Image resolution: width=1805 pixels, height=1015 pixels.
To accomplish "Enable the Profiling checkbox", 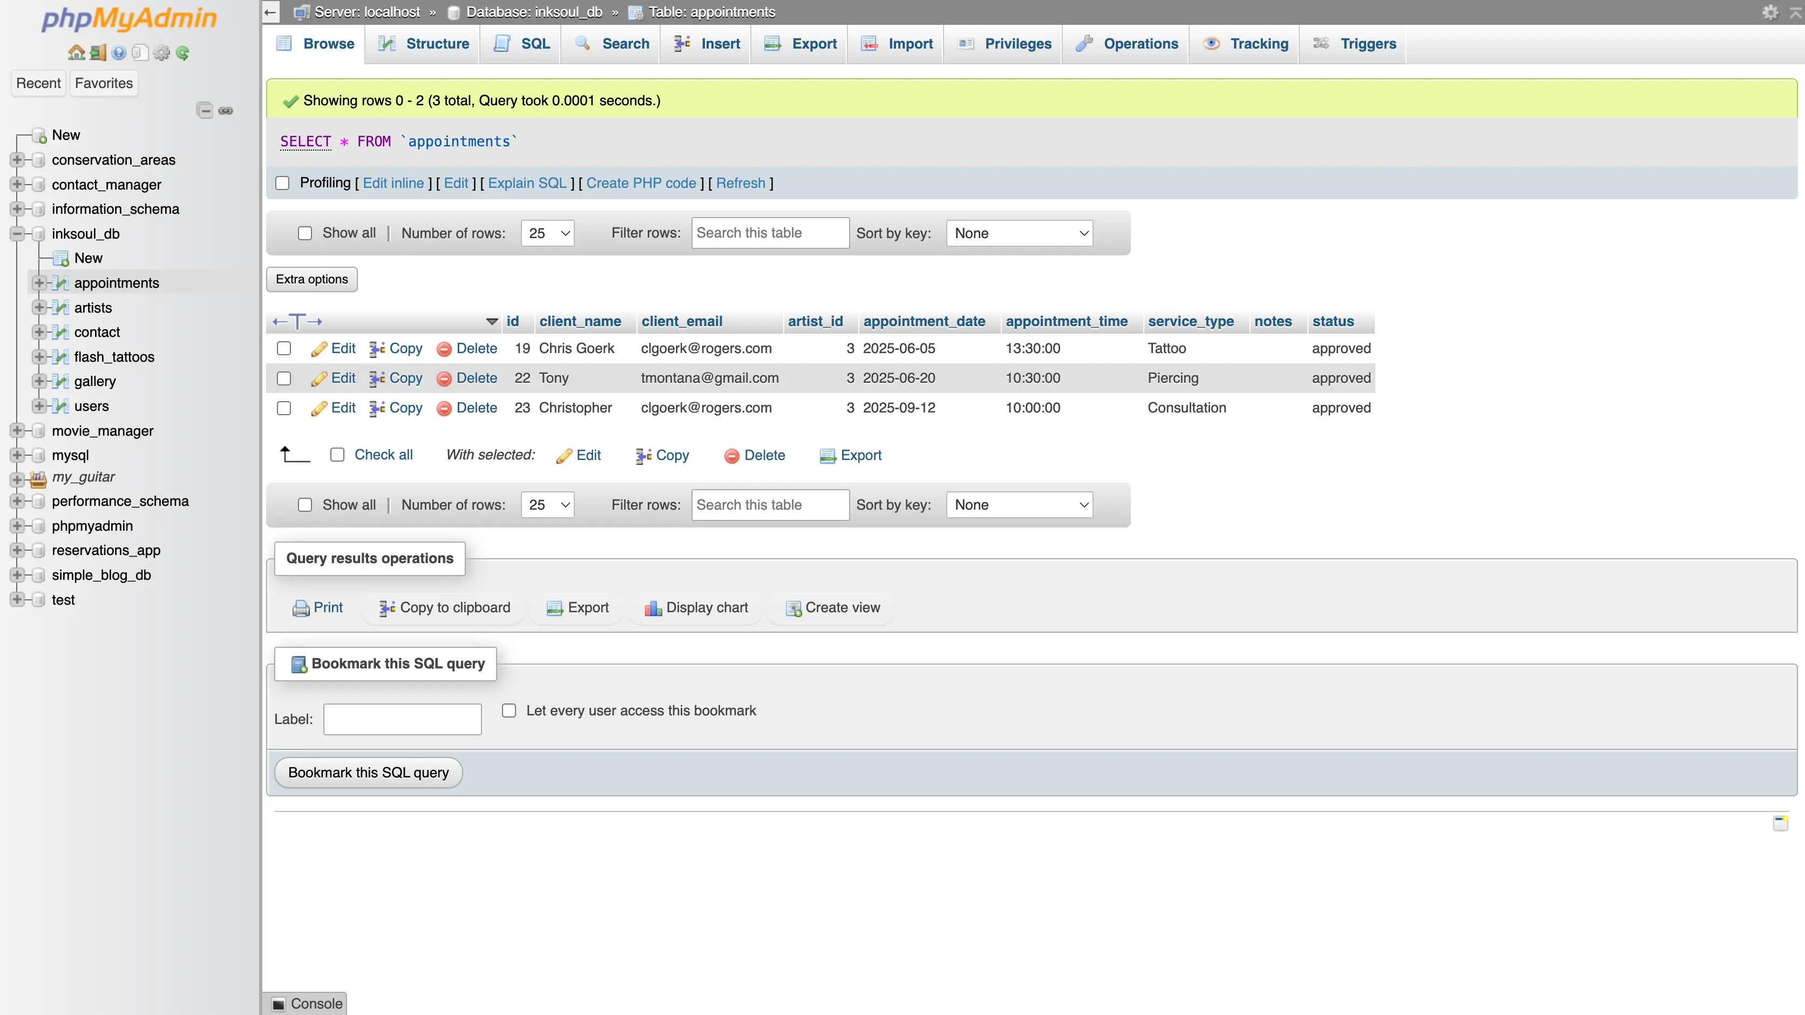I will coord(282,183).
